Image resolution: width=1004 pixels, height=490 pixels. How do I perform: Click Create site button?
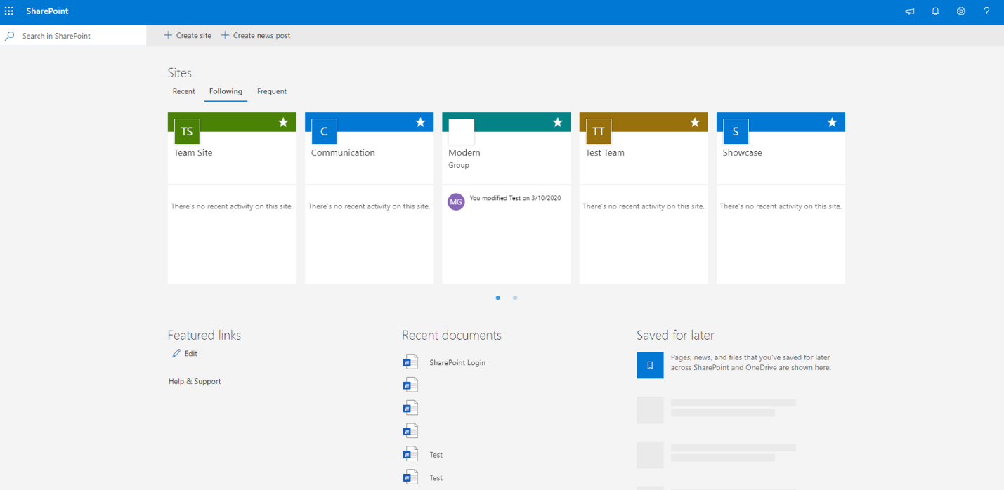(188, 35)
